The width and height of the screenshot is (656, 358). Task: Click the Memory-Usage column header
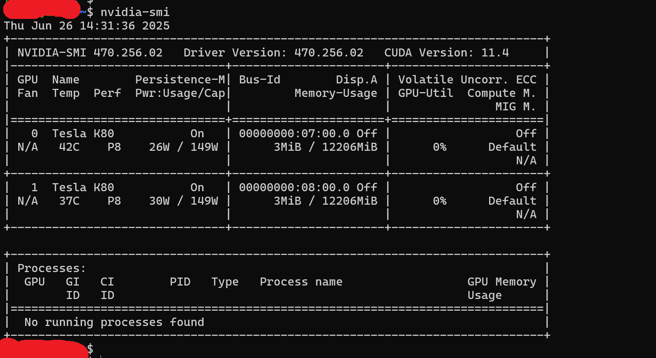pos(336,93)
